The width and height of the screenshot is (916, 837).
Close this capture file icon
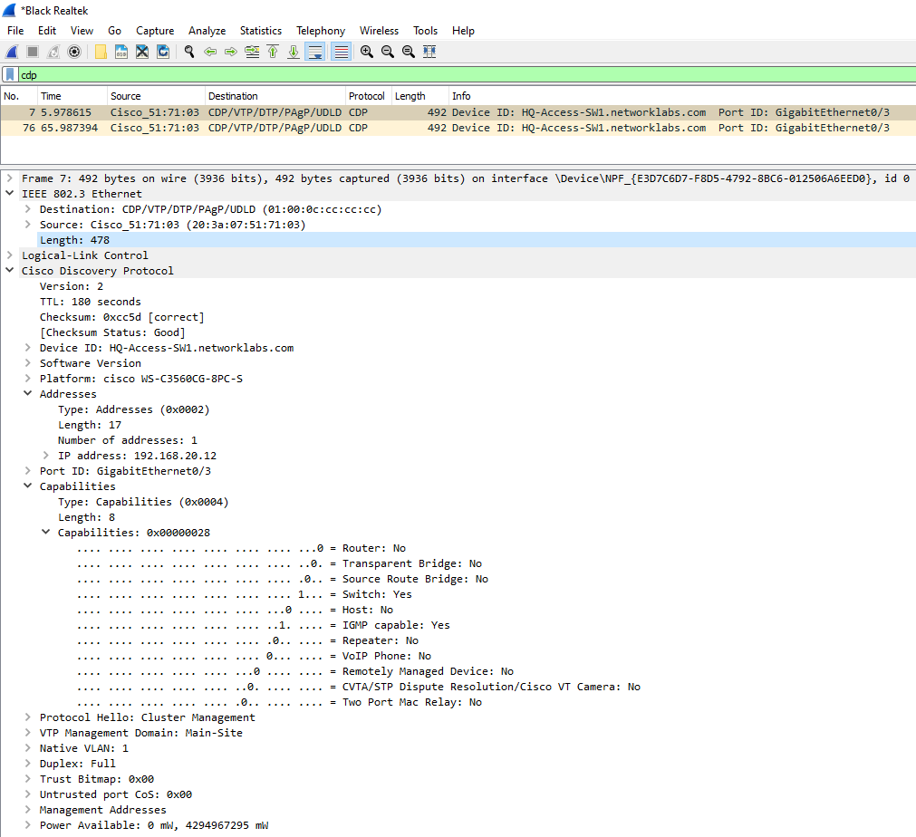coord(142,52)
